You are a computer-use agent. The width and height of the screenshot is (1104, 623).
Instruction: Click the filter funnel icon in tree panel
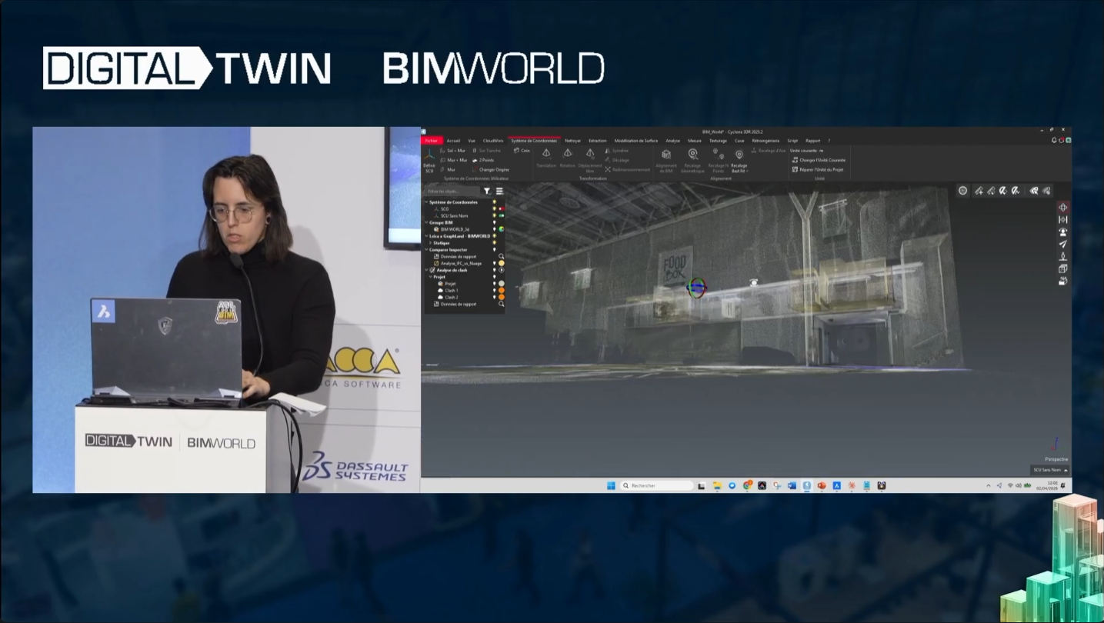coord(487,192)
